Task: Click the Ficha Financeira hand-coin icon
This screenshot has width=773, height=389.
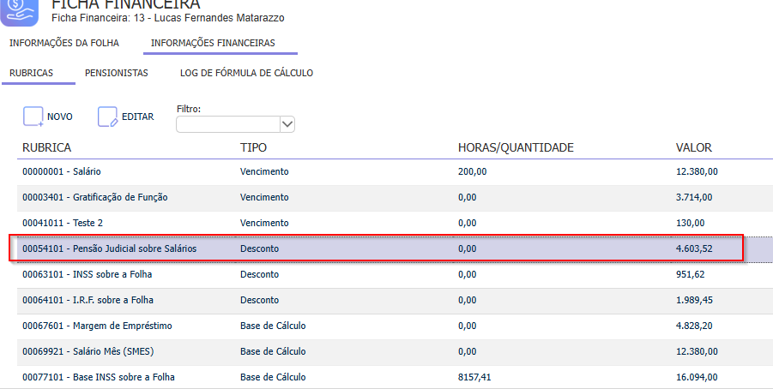Action: coord(21,11)
